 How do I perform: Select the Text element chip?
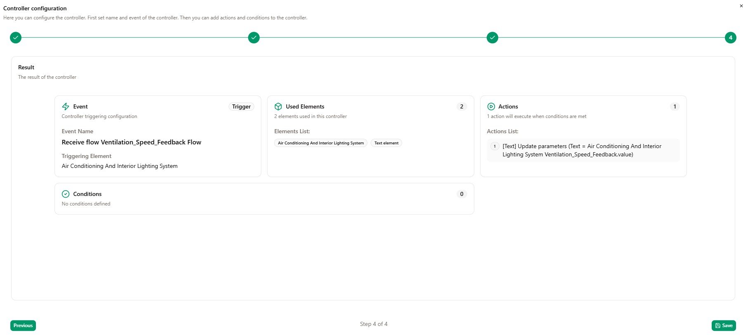coord(386,143)
